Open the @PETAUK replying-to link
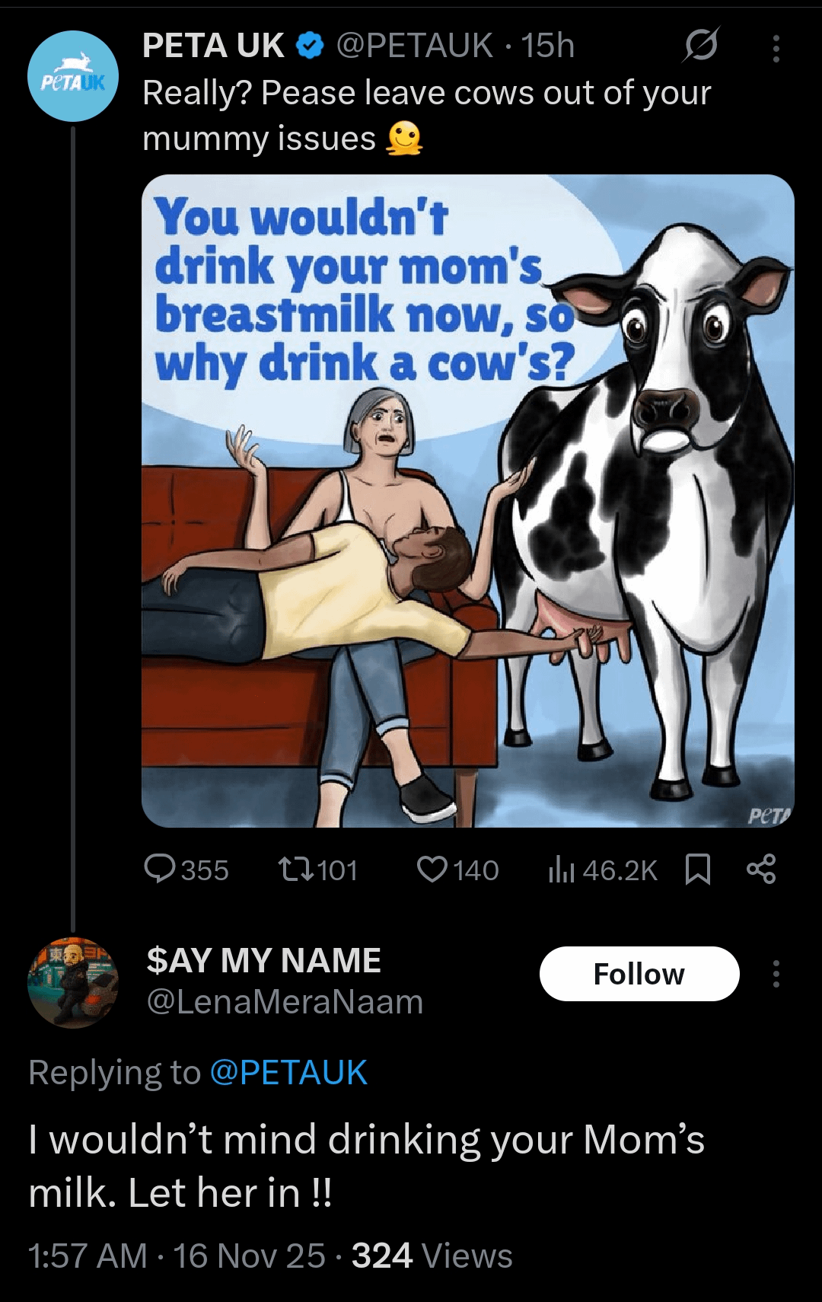This screenshot has width=822, height=1302. click(288, 1072)
